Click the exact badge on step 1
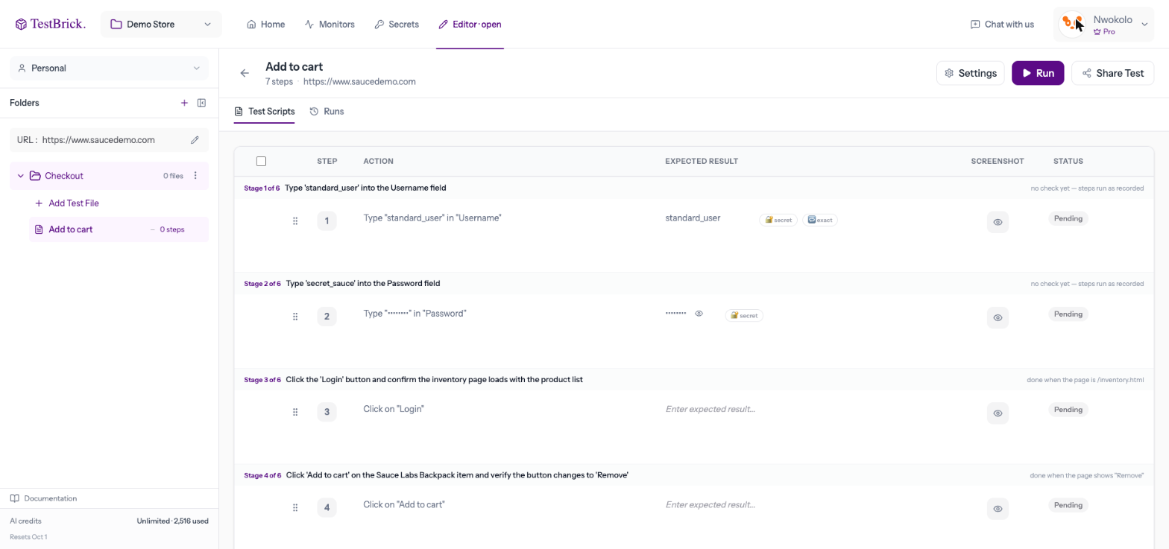Viewport: 1169px width, 549px height. (820, 220)
